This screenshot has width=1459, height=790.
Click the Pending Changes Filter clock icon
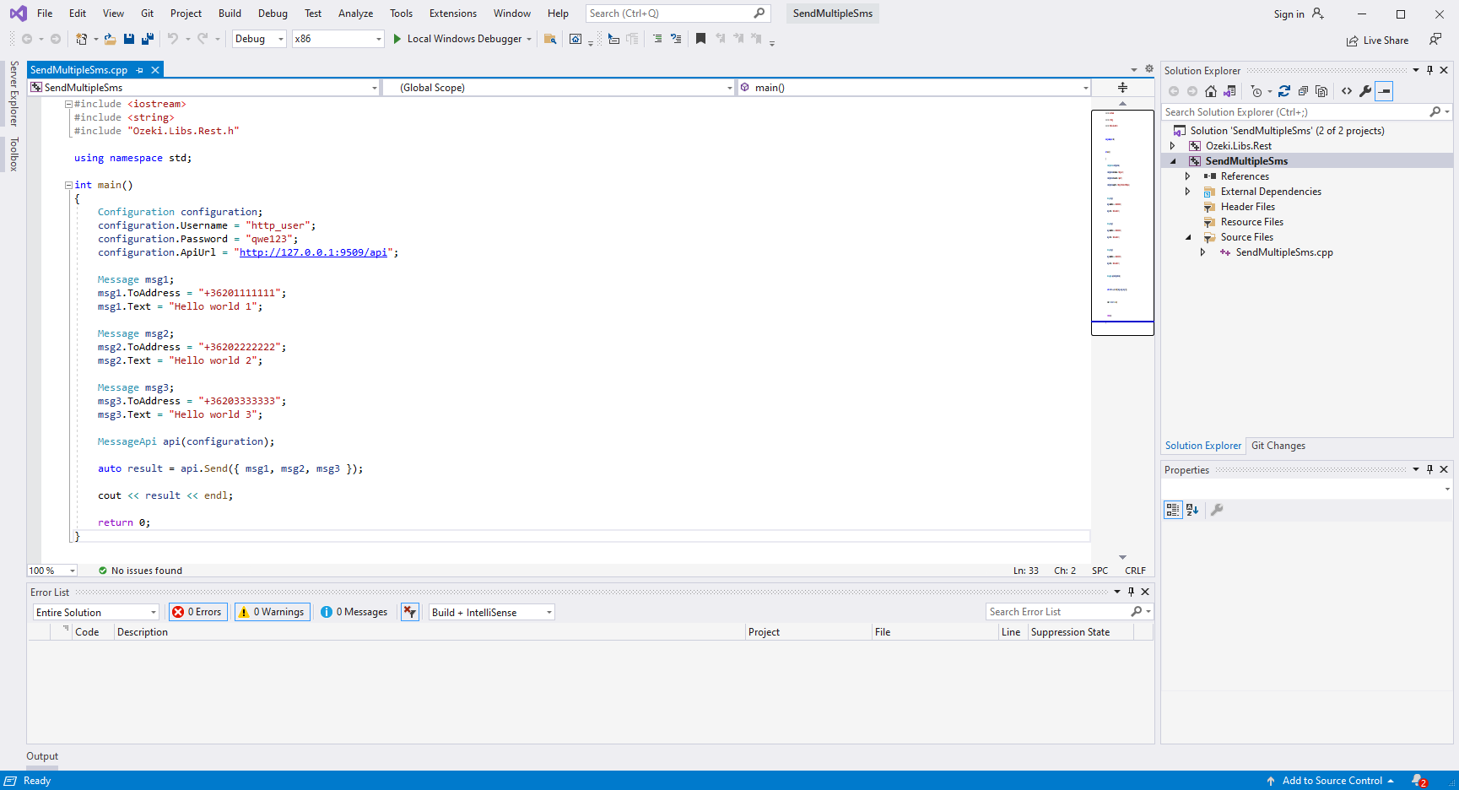pyautogui.click(x=1256, y=91)
